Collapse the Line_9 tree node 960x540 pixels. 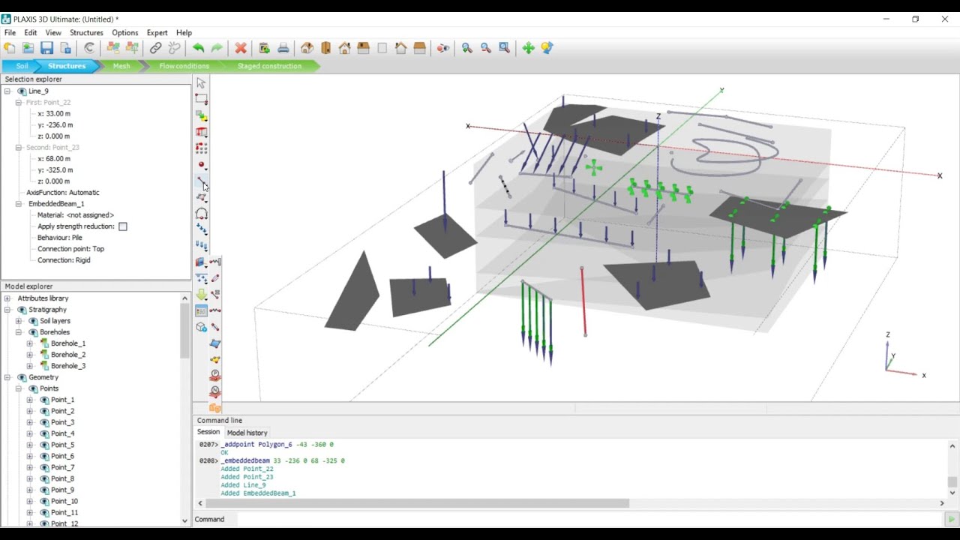coord(7,91)
